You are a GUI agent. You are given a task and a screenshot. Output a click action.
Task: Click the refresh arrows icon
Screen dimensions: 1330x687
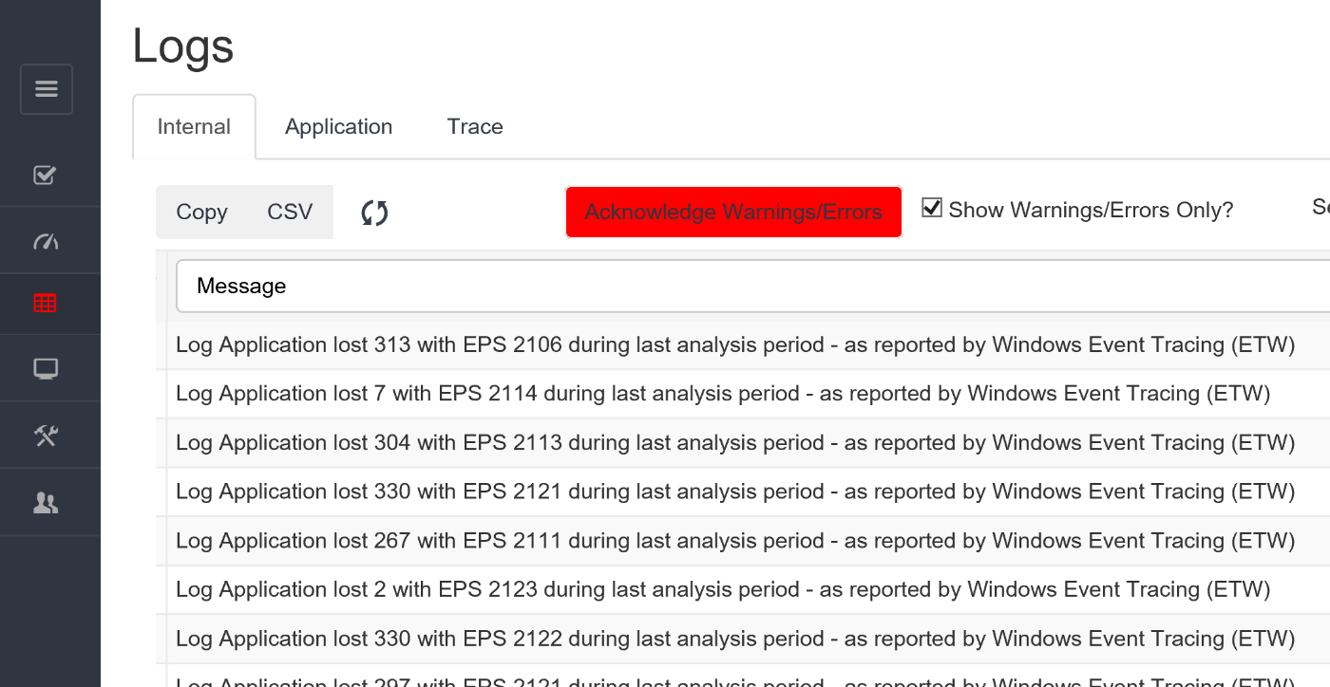tap(374, 213)
